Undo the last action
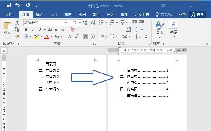 point(17,5)
